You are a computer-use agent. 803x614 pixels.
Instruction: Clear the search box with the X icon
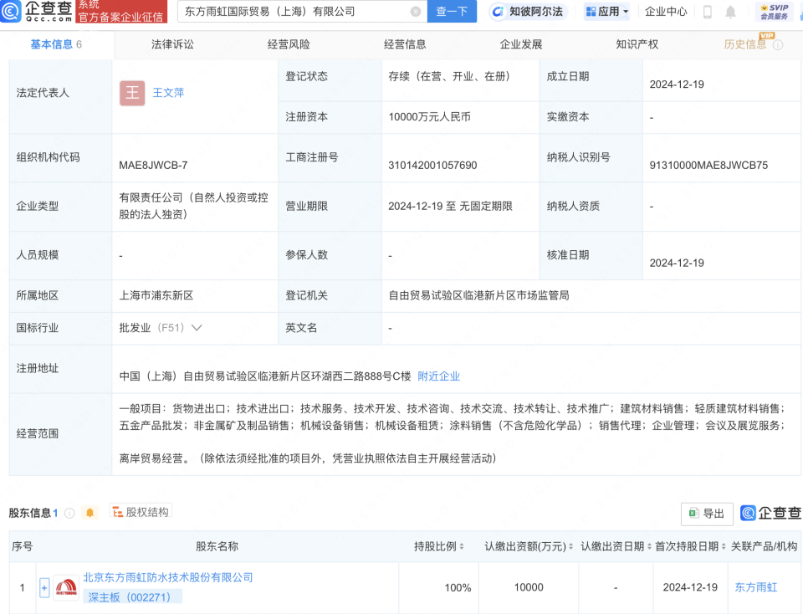(416, 11)
